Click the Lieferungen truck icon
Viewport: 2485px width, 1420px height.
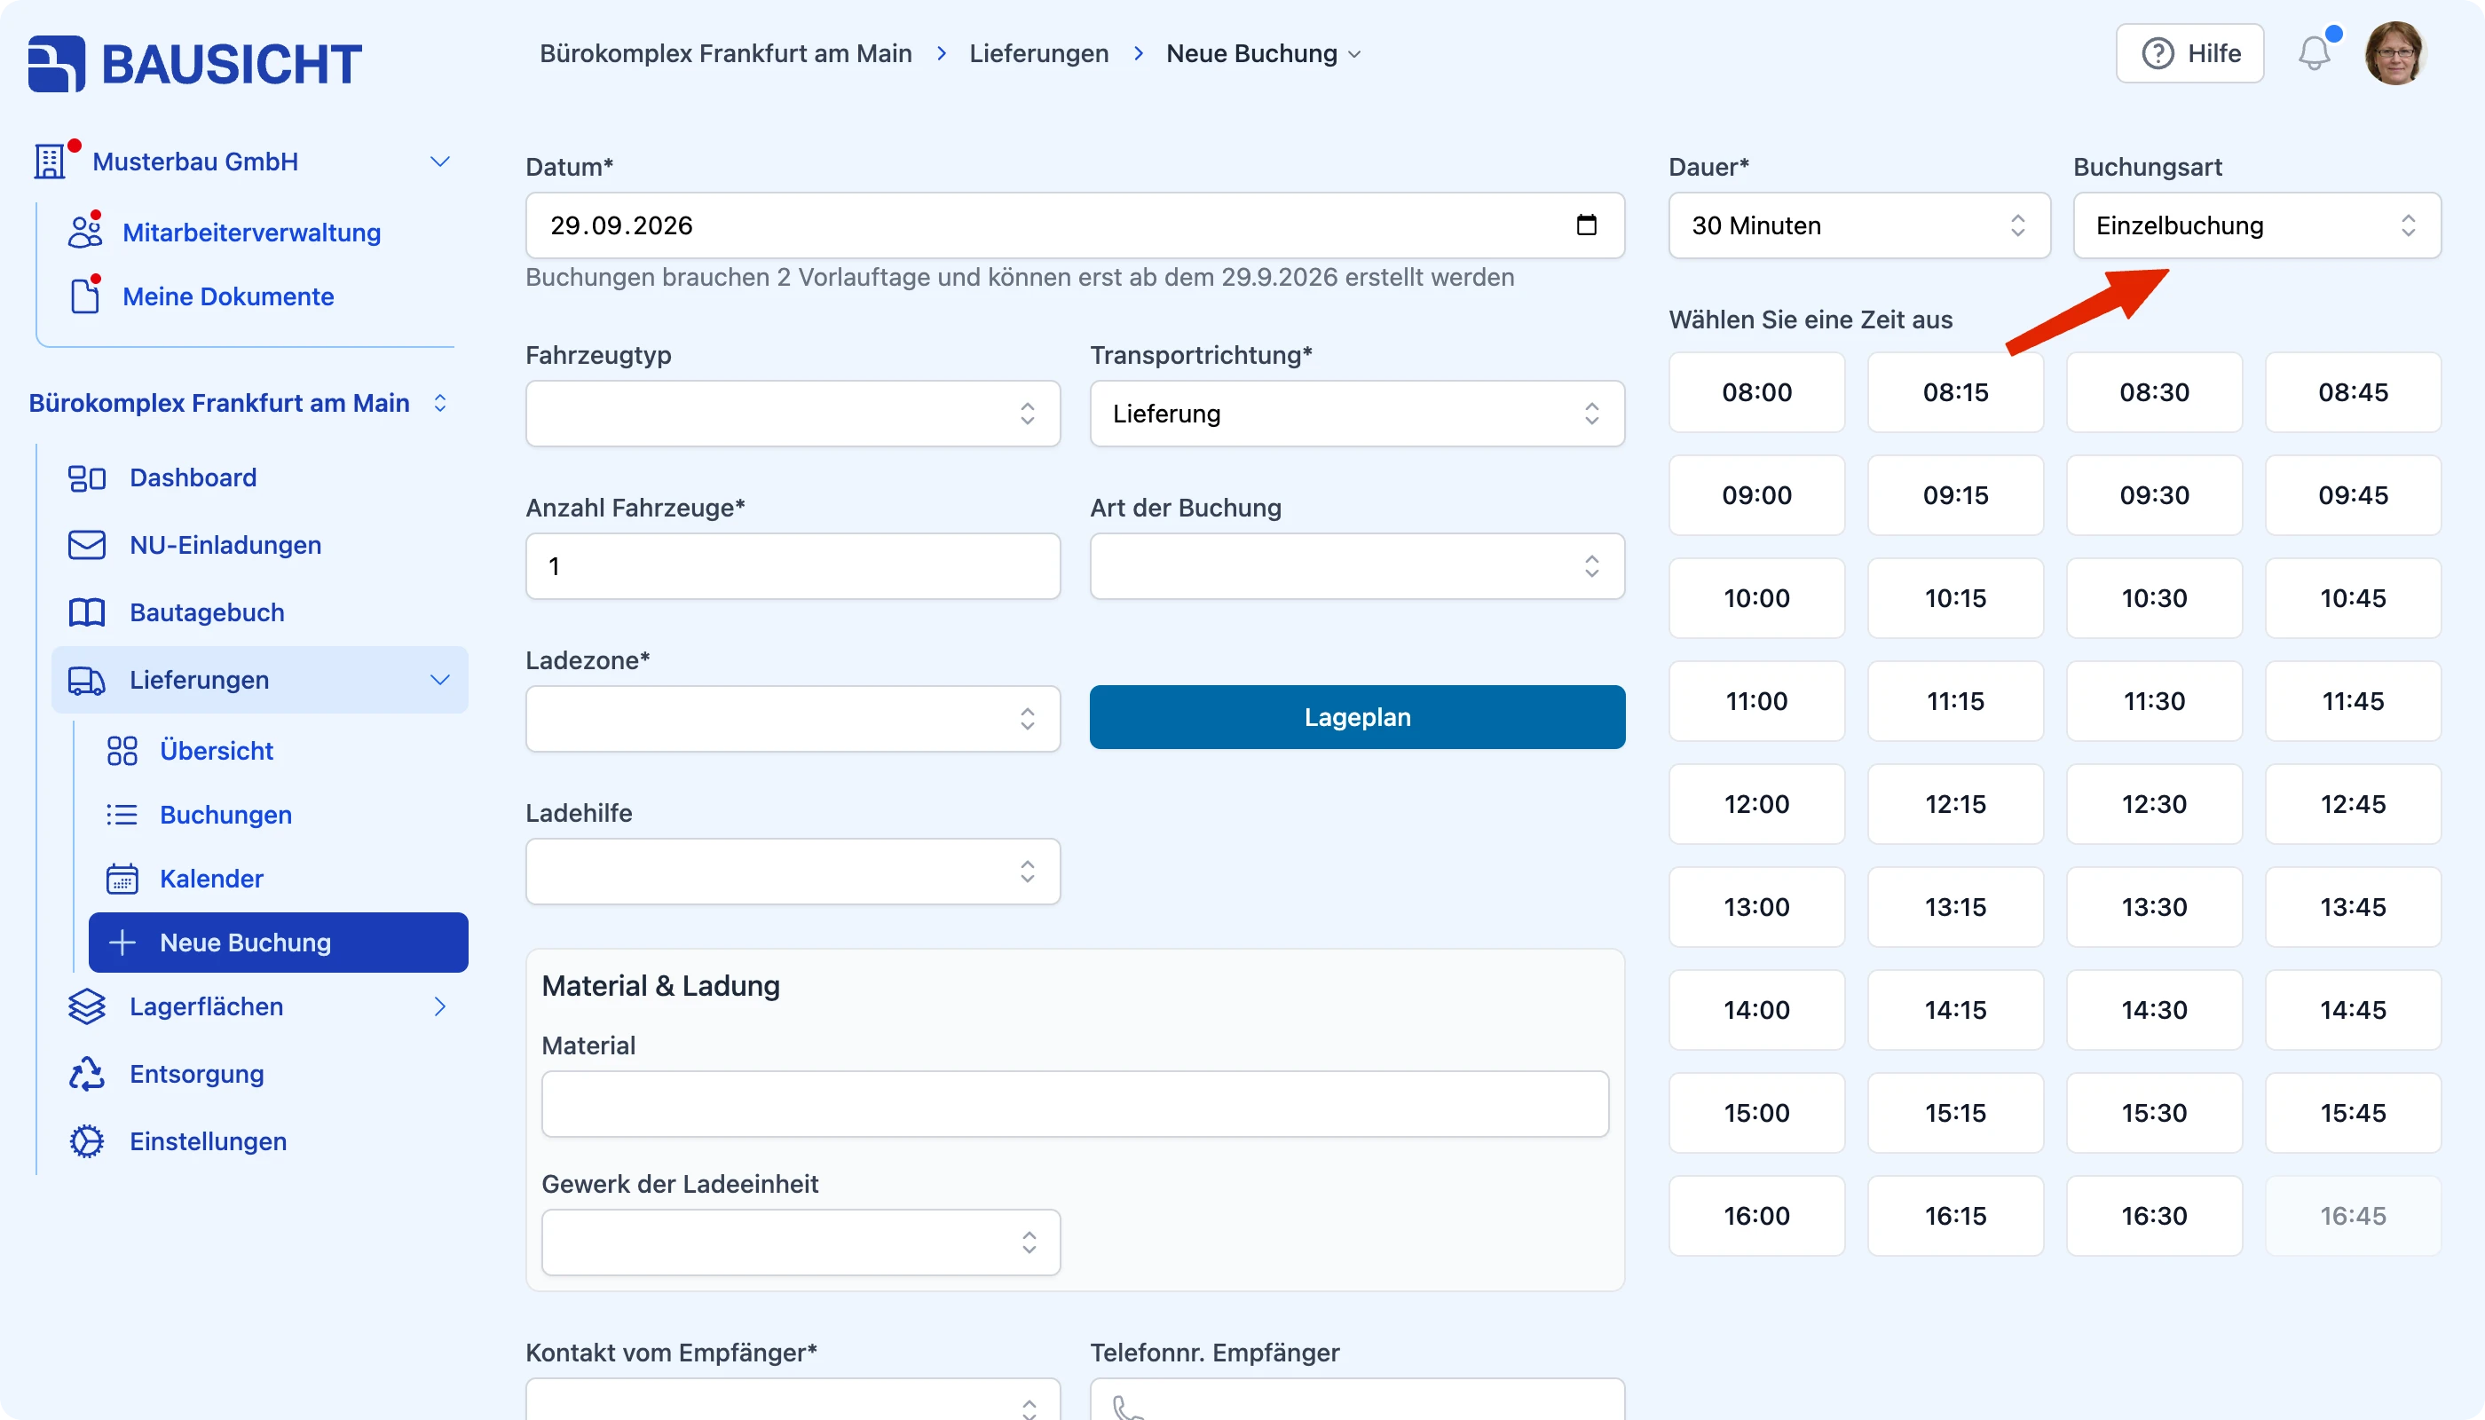pyautogui.click(x=87, y=680)
